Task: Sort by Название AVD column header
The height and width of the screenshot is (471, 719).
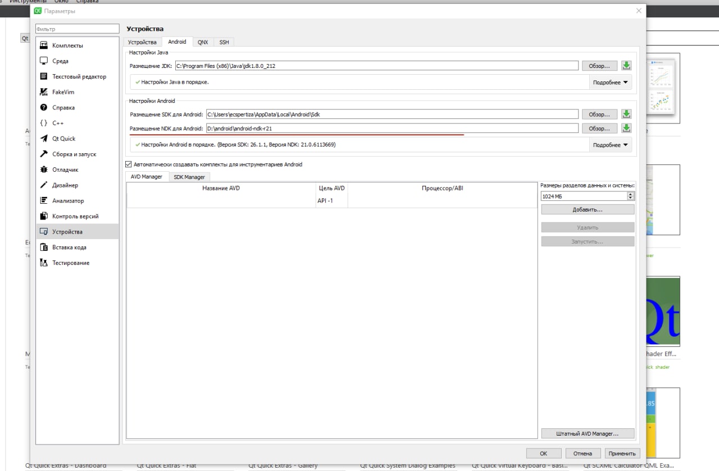Action: pos(221,188)
